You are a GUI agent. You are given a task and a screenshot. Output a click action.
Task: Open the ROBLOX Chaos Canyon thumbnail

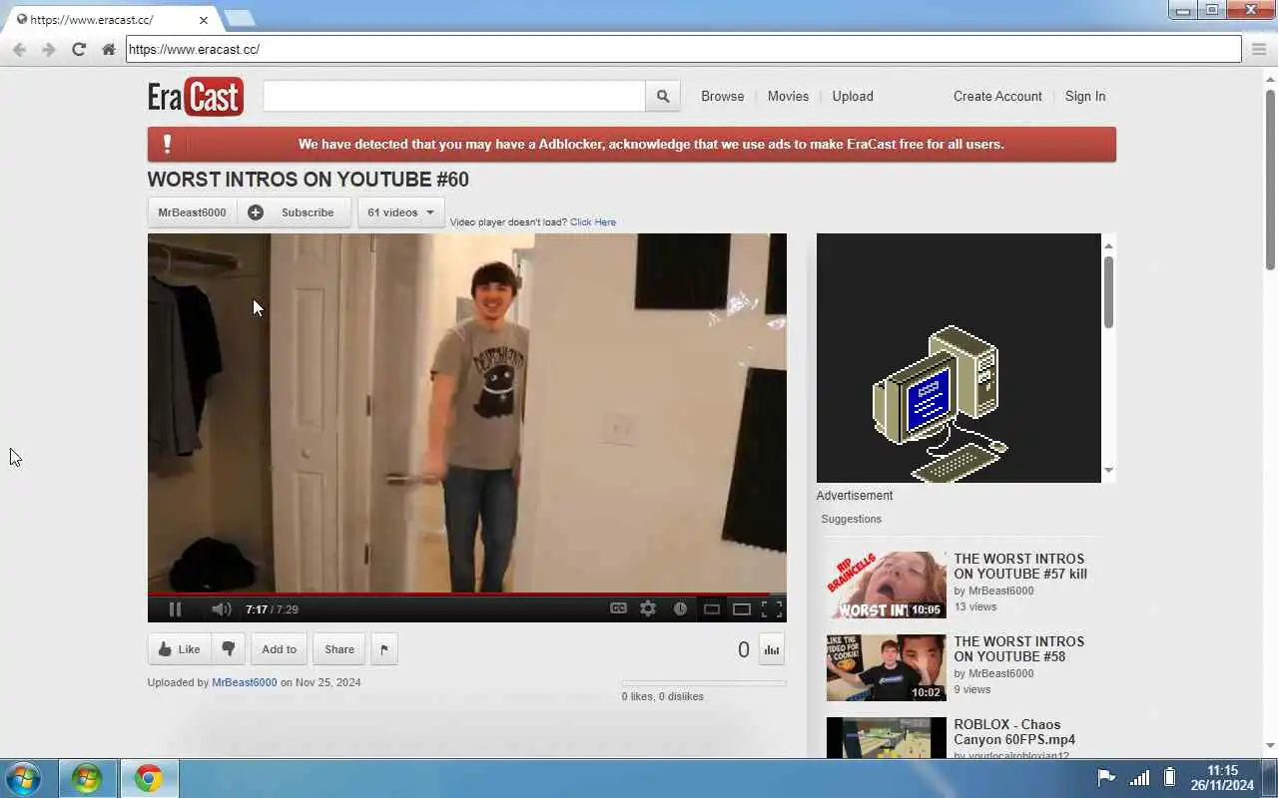coord(887,738)
